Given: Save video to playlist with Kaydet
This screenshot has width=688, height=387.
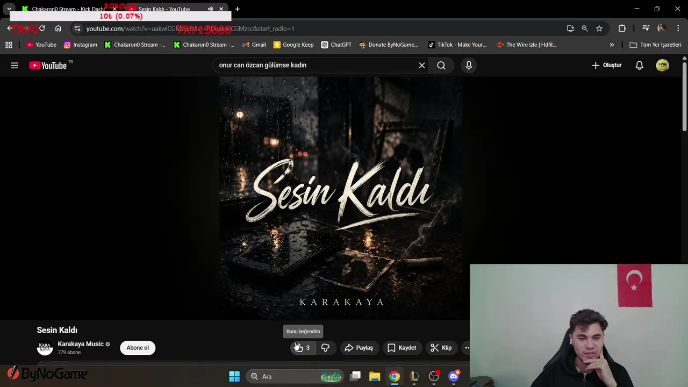Looking at the screenshot, I should 402,348.
